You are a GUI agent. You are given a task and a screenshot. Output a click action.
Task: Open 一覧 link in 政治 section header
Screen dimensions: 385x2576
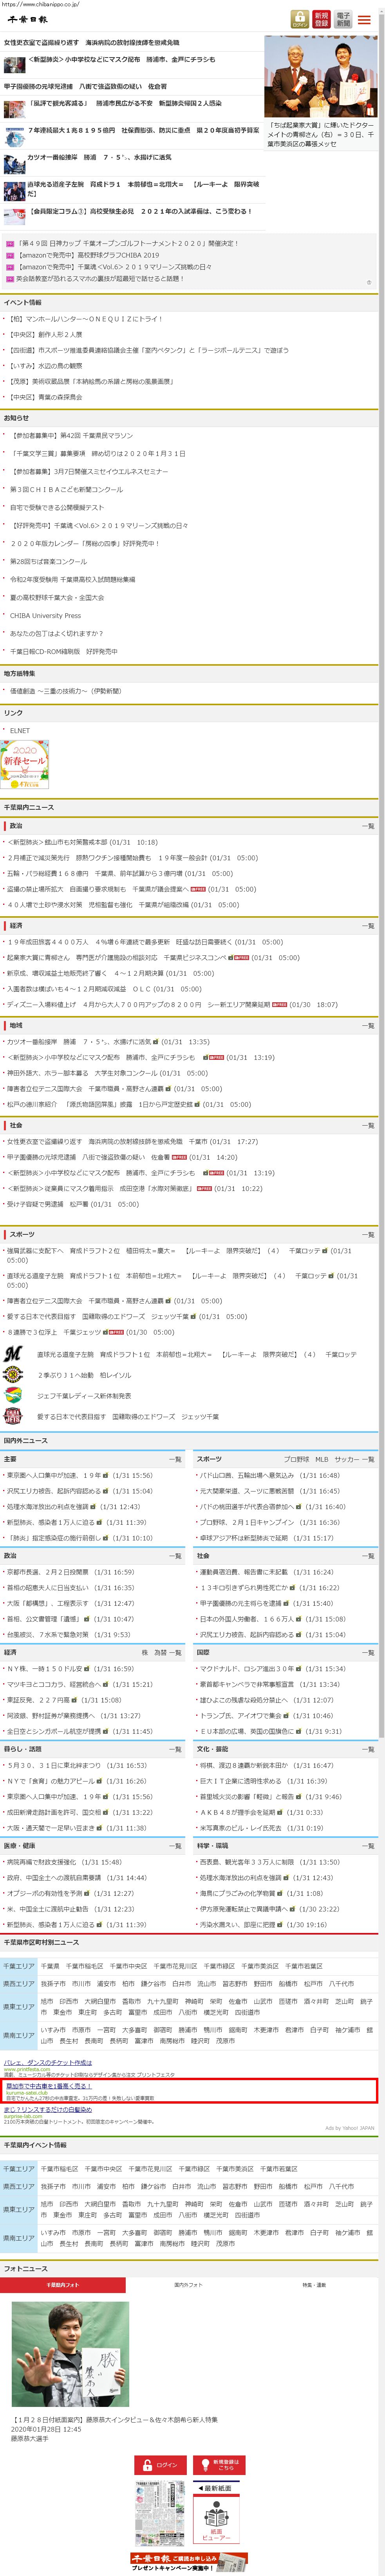(x=368, y=826)
